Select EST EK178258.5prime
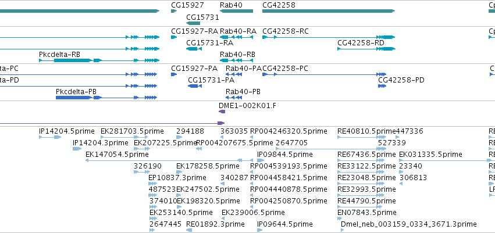Image resolution: width=495 pixels, height=233 pixels. coord(208,166)
